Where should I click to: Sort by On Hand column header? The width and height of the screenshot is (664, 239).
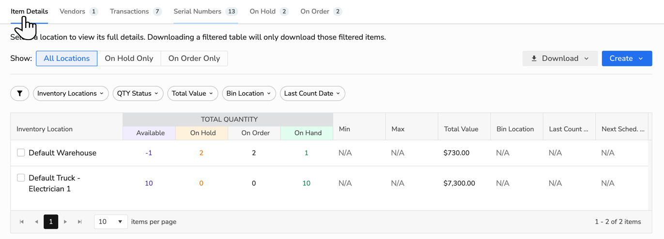pyautogui.click(x=307, y=133)
